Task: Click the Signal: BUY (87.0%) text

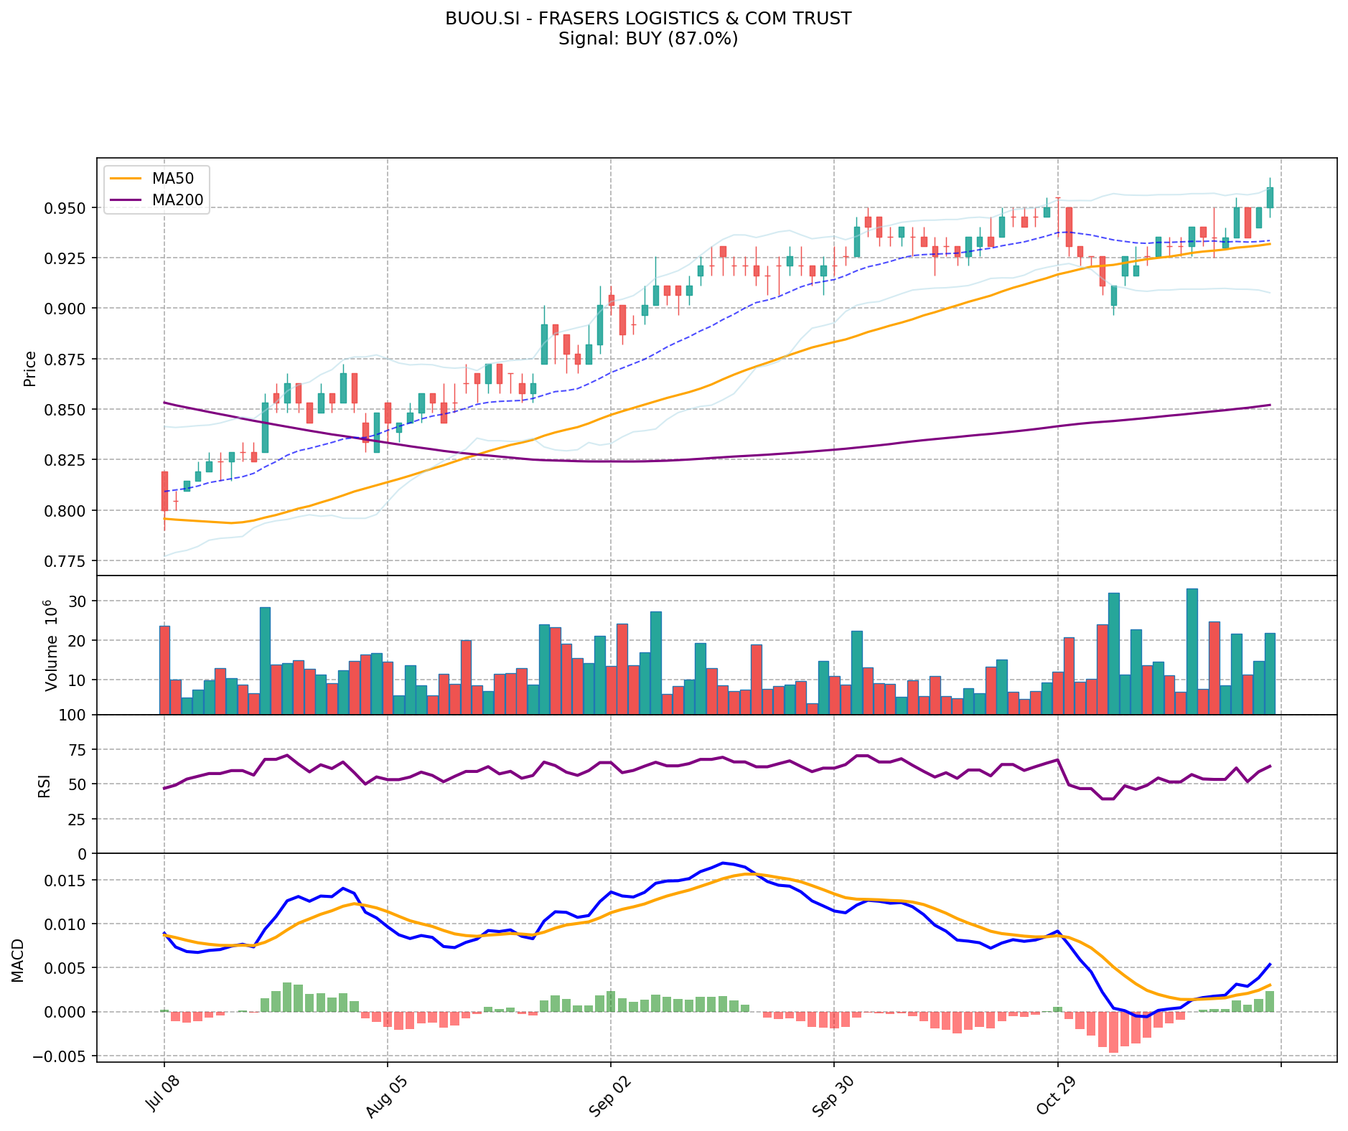Action: coord(647,39)
